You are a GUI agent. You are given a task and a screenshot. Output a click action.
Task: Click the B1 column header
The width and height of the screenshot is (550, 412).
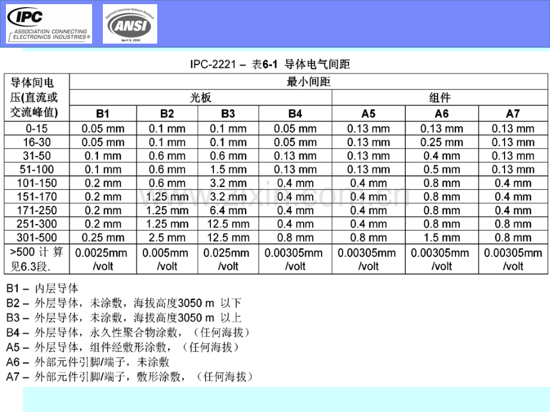pyautogui.click(x=103, y=113)
